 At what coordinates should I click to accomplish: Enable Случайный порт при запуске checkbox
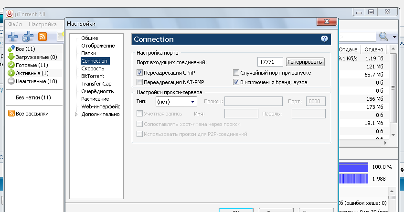(236, 73)
